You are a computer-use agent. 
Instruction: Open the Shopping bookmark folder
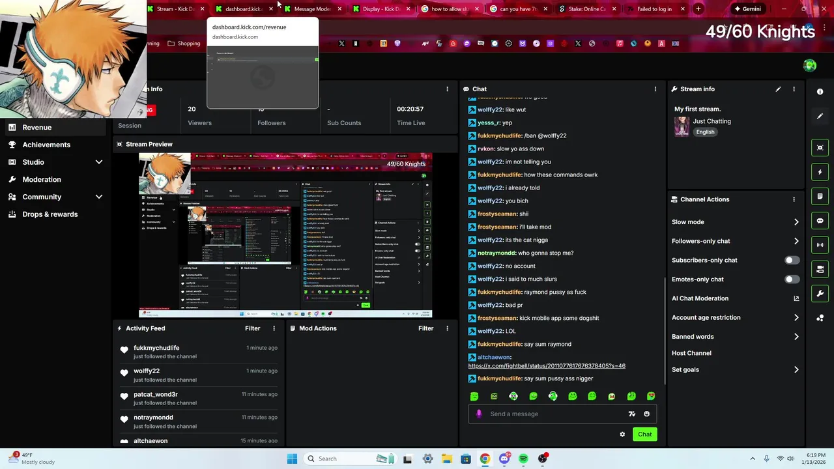184,44
